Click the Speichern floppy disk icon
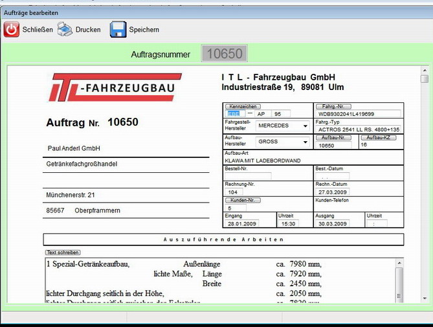The width and height of the screenshot is (433, 327). [x=118, y=29]
